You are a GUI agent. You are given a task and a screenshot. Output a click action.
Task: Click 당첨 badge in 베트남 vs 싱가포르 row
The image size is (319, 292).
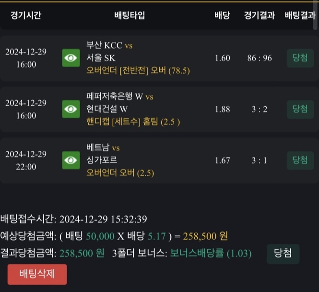(x=300, y=159)
